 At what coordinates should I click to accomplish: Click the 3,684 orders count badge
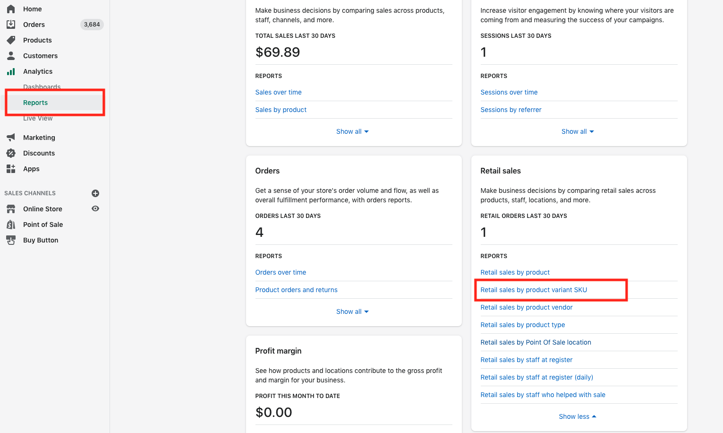click(x=92, y=25)
